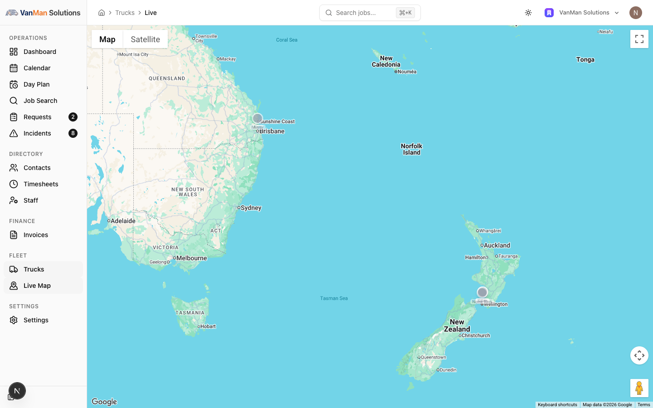Image resolution: width=653 pixels, height=408 pixels.
Task: Open Google Maps via Google logo
Action: point(104,402)
